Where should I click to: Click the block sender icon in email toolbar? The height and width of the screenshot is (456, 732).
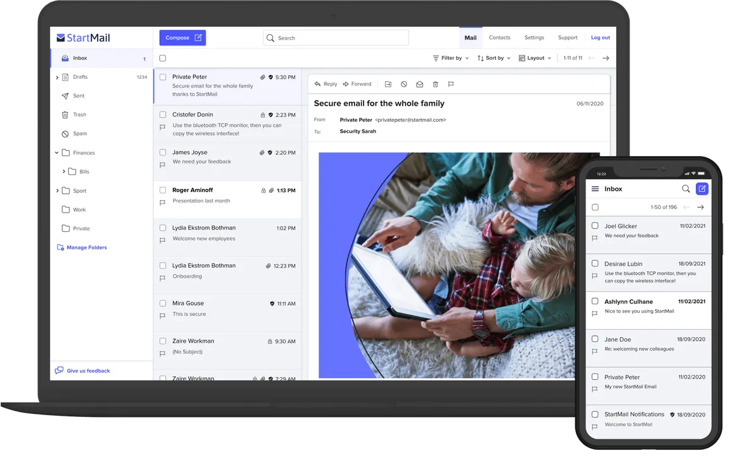(x=404, y=84)
